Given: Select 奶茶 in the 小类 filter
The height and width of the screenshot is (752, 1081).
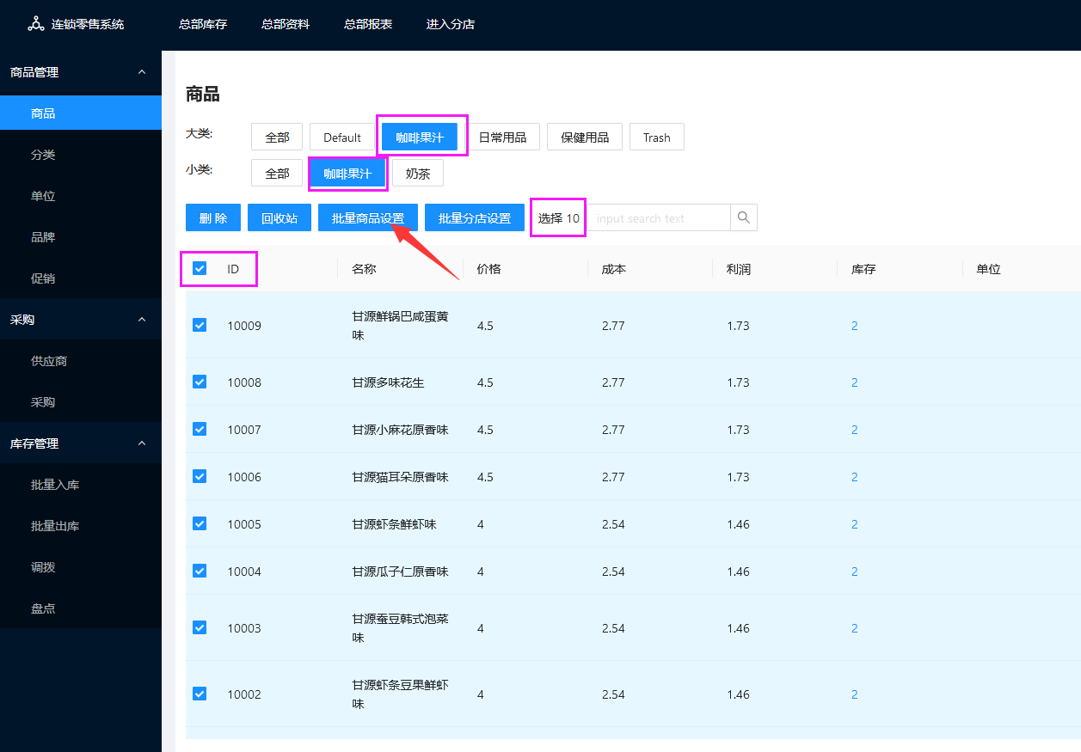Looking at the screenshot, I should pyautogui.click(x=418, y=173).
